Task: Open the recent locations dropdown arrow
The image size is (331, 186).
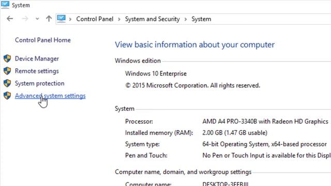Action: (37, 19)
